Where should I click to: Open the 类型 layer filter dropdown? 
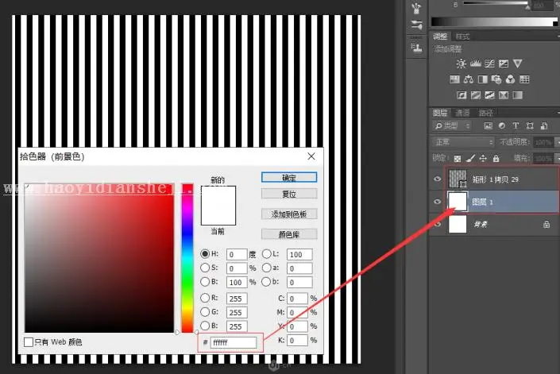(x=453, y=125)
